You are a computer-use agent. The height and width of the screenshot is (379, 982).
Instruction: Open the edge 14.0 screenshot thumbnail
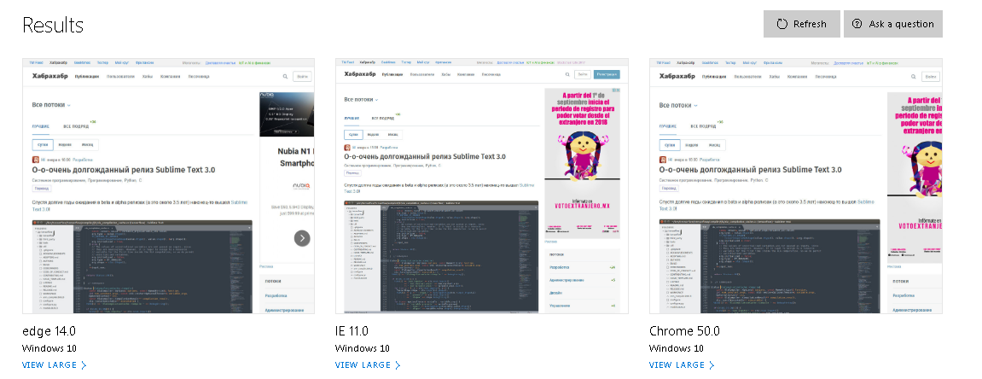[x=168, y=186]
